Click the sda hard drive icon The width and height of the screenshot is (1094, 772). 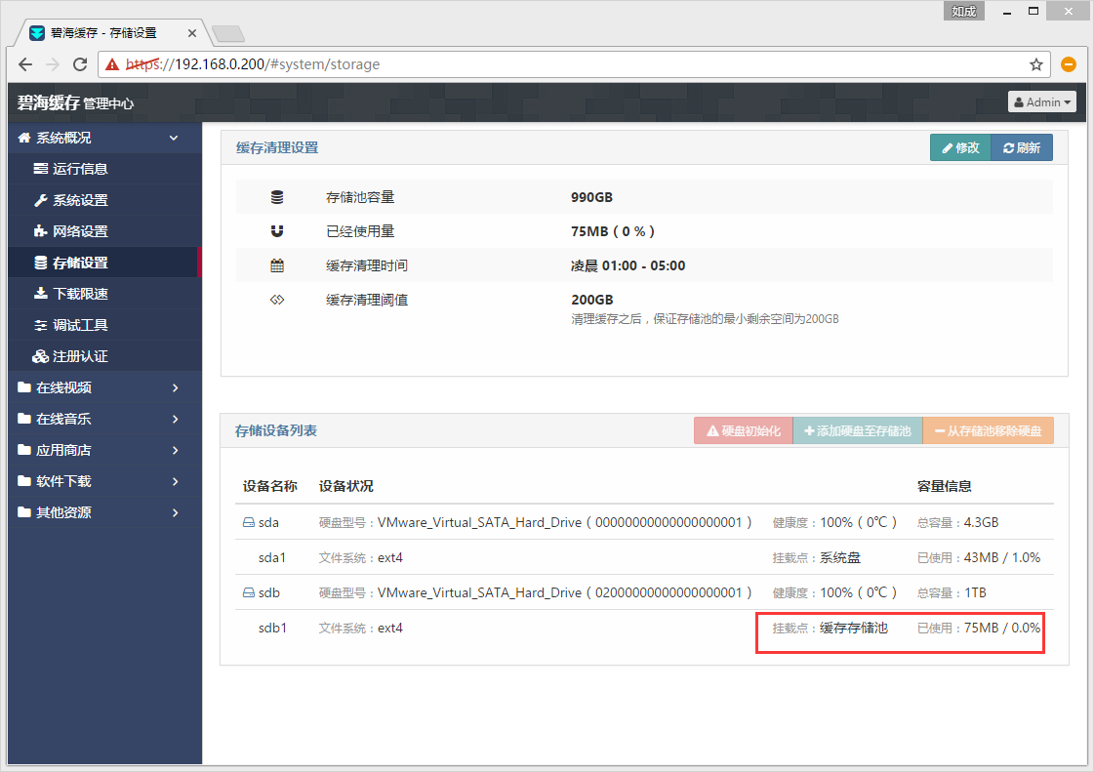coord(248,522)
